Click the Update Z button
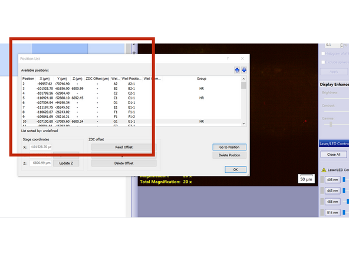The height and width of the screenshot is (261, 349). [x=66, y=163]
